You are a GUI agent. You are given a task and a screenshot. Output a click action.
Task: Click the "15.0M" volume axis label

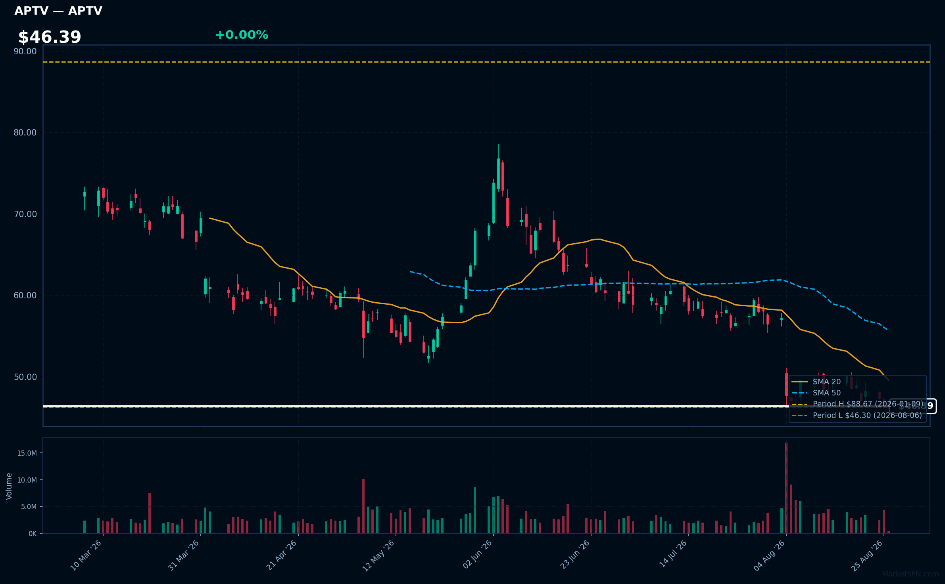tap(27, 453)
